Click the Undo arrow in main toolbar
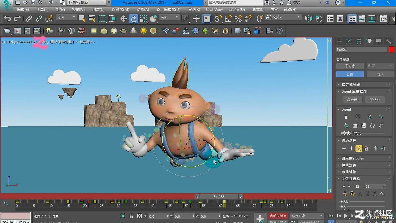The image size is (396, 223). [7, 19]
